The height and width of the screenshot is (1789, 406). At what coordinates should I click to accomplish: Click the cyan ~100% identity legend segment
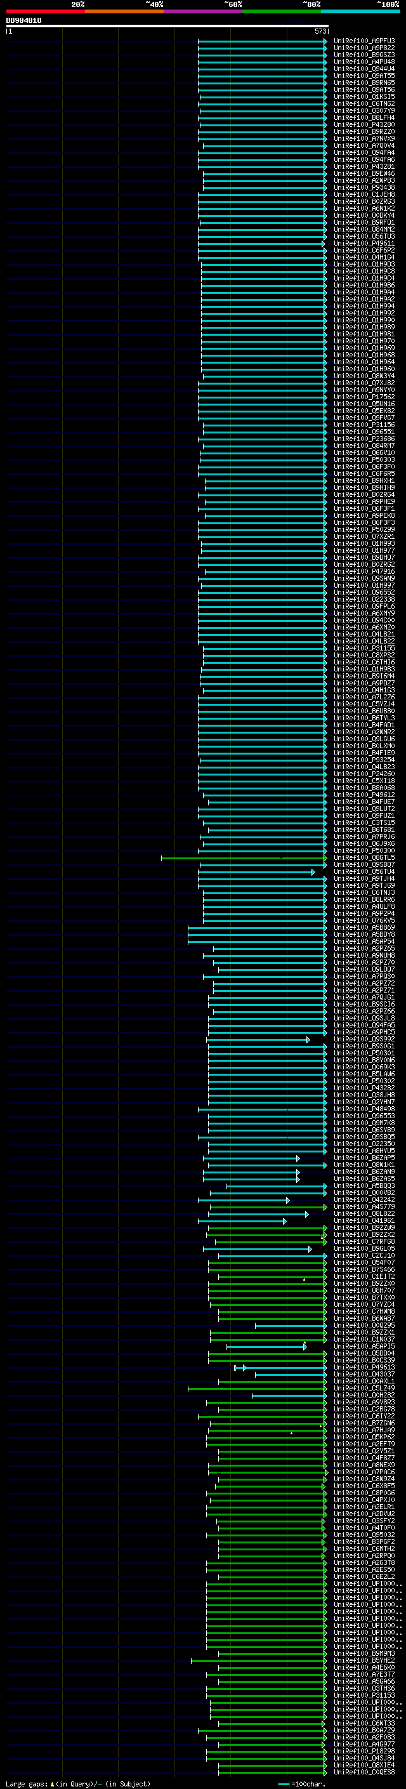tap(361, 11)
